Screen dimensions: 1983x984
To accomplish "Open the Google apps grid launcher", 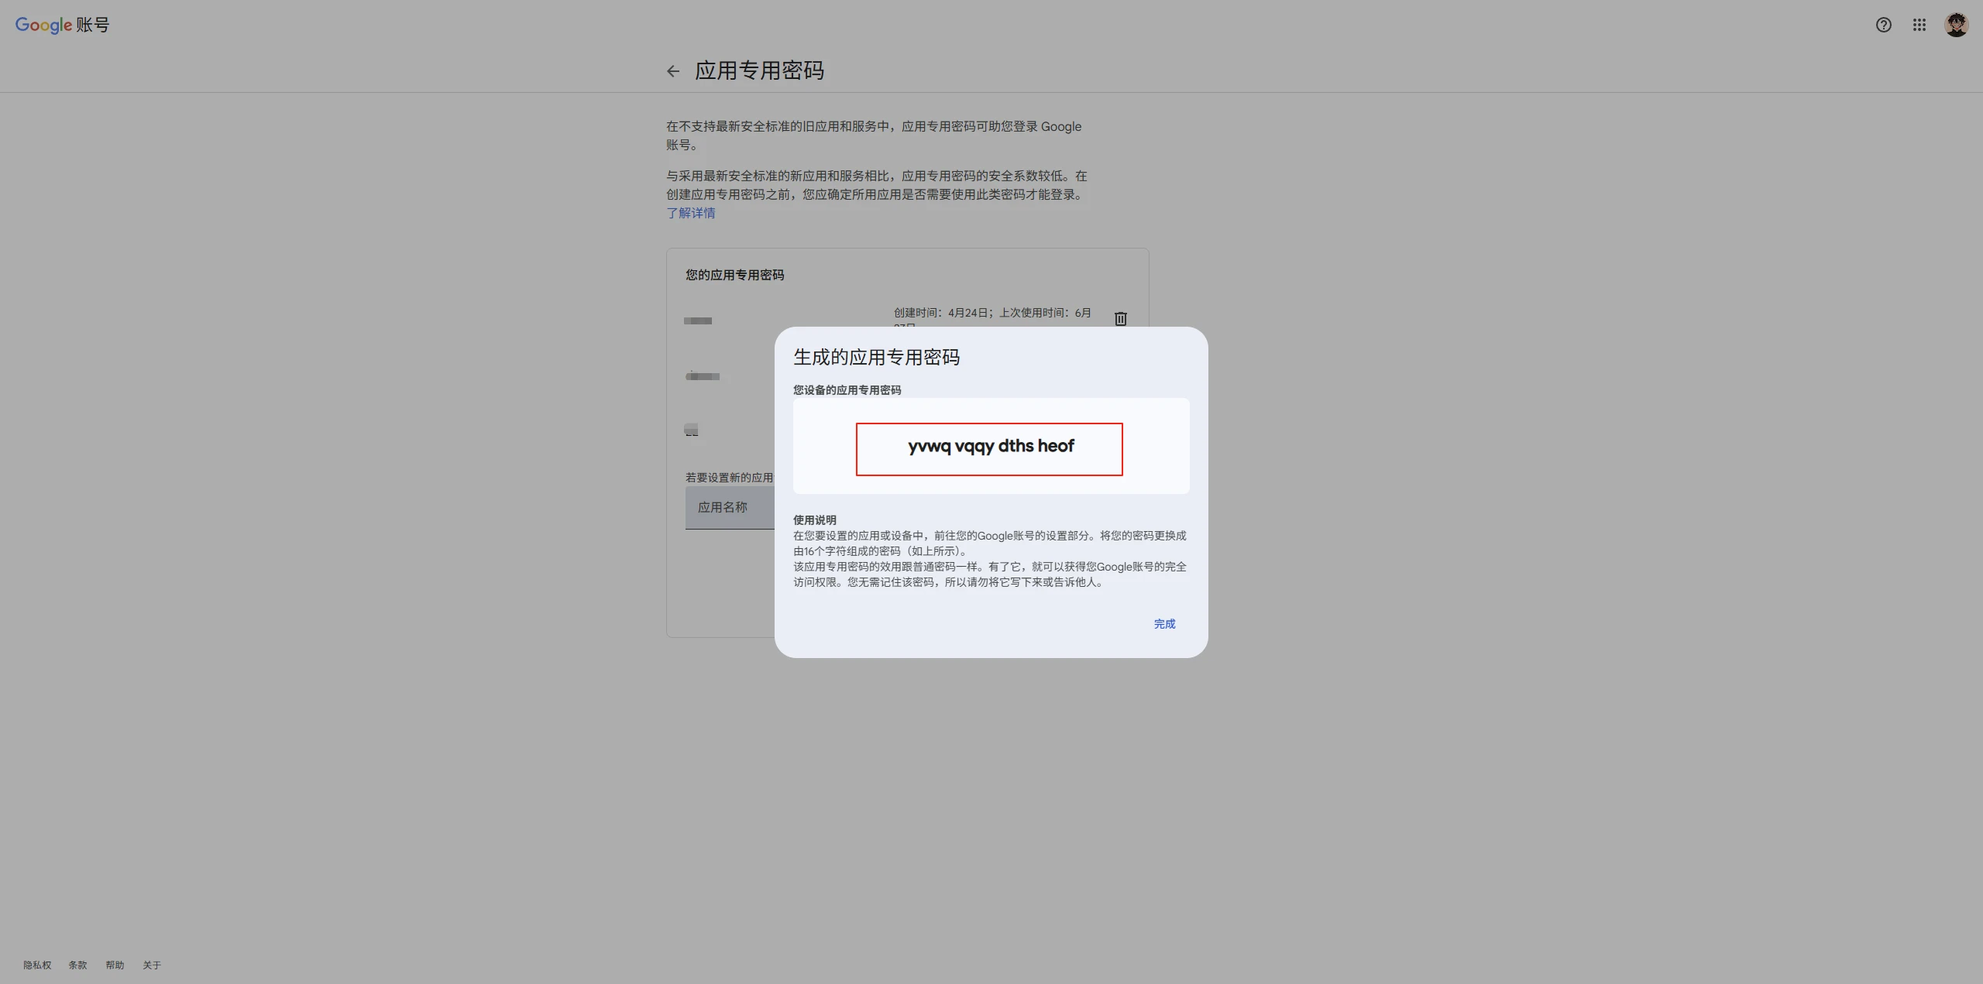I will click(1919, 25).
